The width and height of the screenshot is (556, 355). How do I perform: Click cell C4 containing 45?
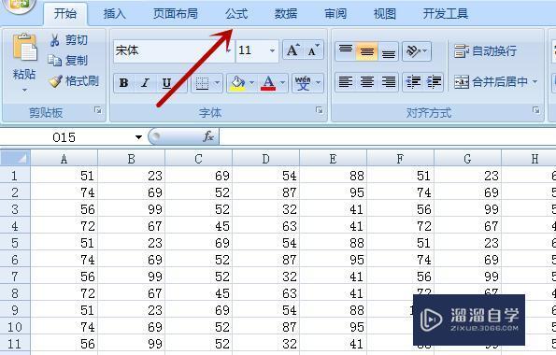click(x=198, y=226)
